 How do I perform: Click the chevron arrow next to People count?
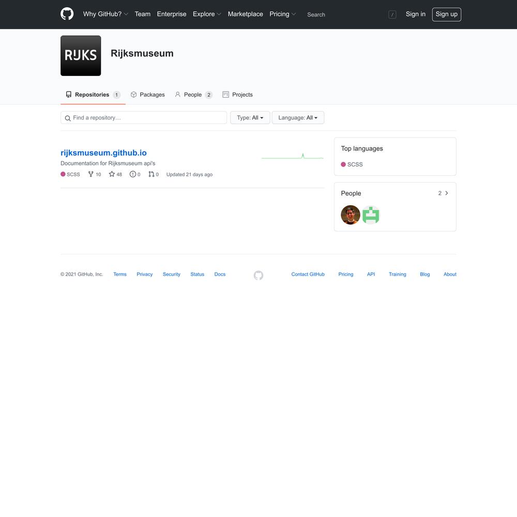click(x=447, y=193)
